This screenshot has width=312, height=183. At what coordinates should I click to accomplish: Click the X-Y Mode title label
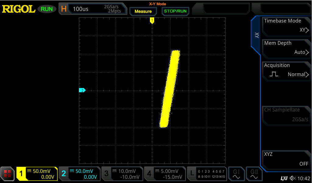pyautogui.click(x=158, y=4)
